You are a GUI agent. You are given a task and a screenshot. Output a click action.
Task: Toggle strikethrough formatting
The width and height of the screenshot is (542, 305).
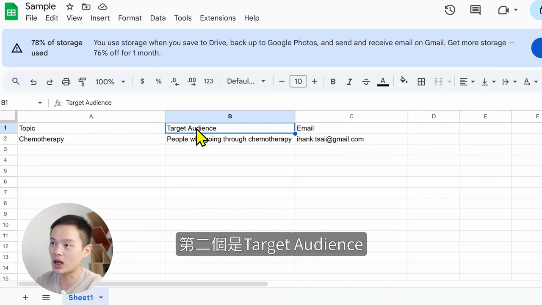pos(366,82)
